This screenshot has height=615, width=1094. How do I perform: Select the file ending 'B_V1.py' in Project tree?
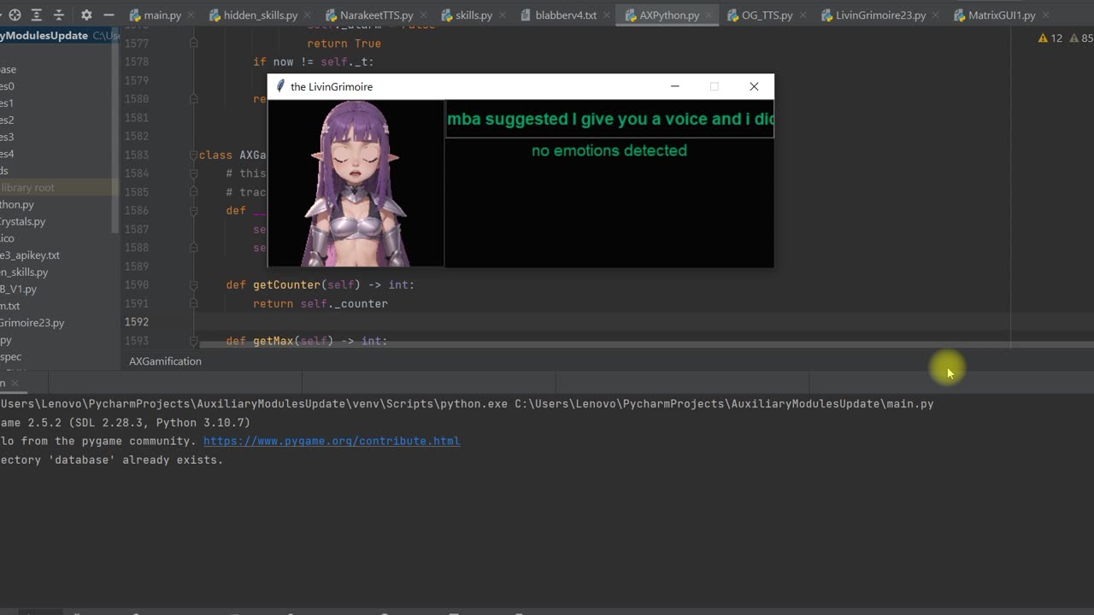pyautogui.click(x=19, y=290)
